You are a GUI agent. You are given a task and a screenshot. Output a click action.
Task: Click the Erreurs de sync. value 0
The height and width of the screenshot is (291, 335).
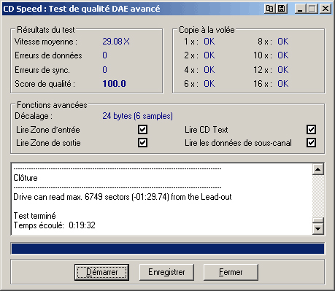pyautogui.click(x=104, y=70)
